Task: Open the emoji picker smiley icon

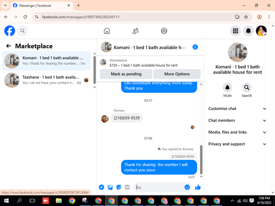Action: point(187,187)
